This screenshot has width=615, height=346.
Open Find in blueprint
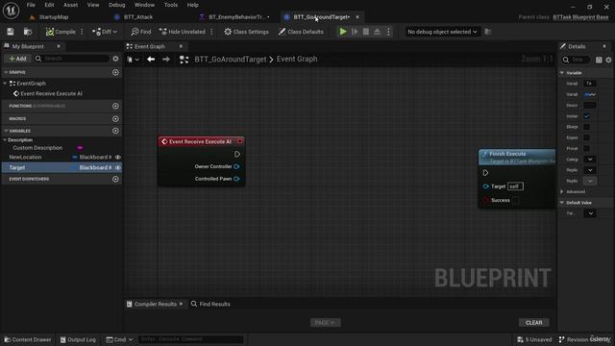tap(141, 32)
